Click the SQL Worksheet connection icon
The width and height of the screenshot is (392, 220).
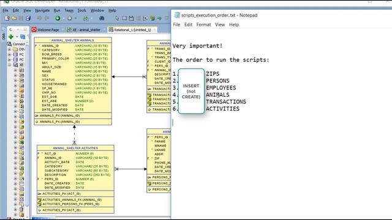tap(86, 18)
